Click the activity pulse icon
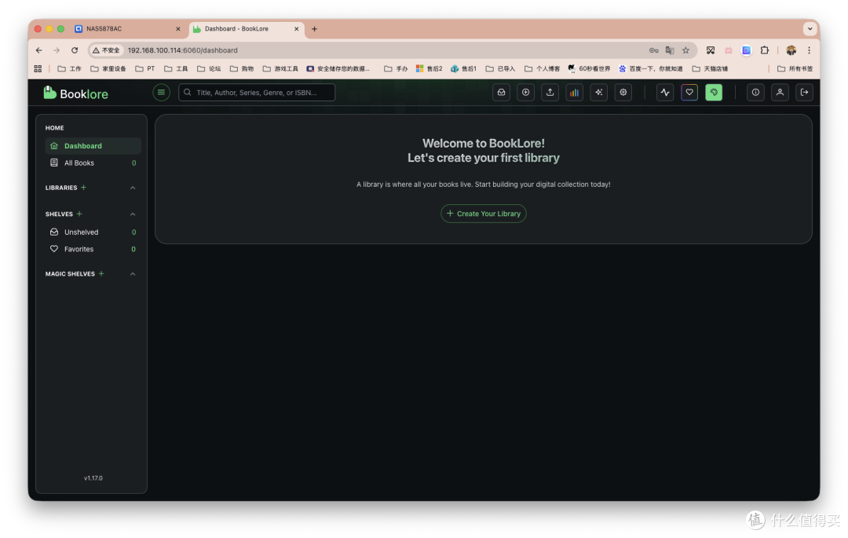Viewport: 848px width, 538px height. (x=665, y=93)
